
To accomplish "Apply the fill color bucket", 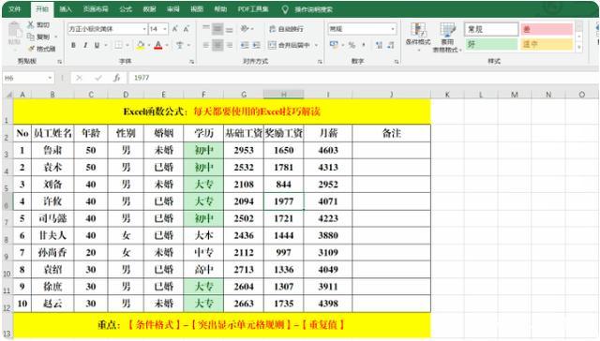I will tap(141, 45).
